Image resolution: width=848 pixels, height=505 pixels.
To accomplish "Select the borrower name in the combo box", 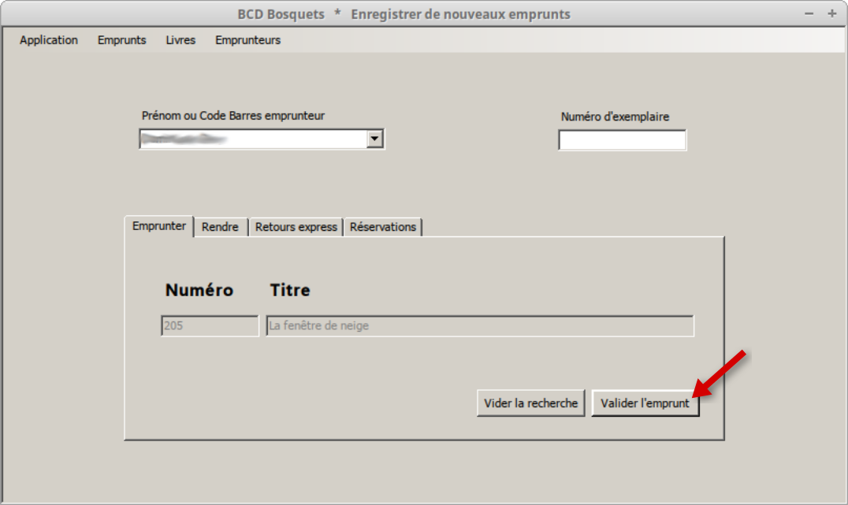I will [x=252, y=139].
